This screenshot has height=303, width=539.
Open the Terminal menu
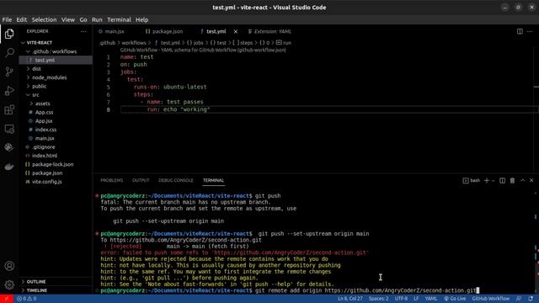[x=119, y=19]
